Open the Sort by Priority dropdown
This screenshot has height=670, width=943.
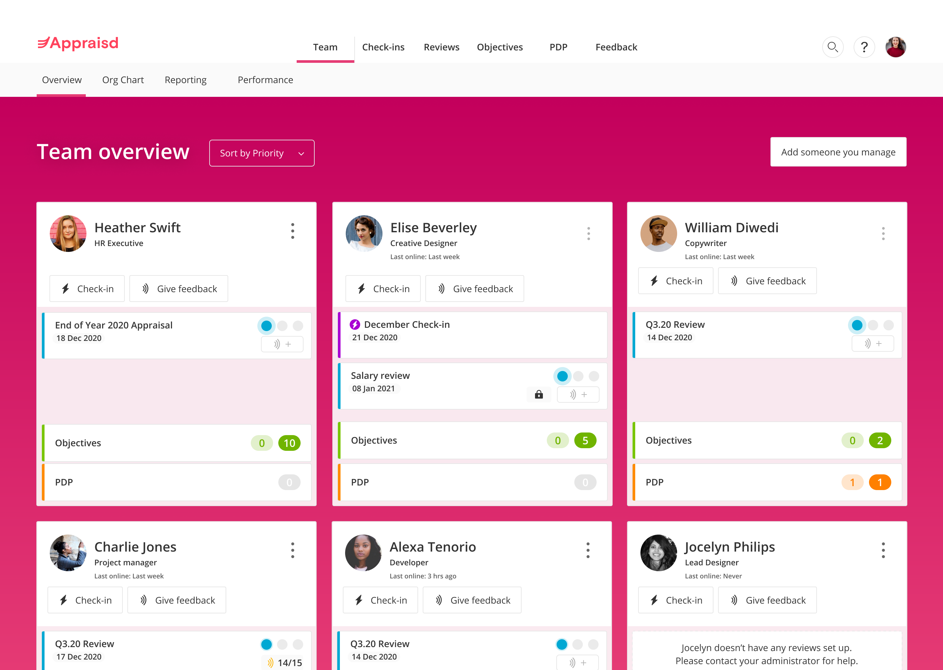(x=262, y=153)
